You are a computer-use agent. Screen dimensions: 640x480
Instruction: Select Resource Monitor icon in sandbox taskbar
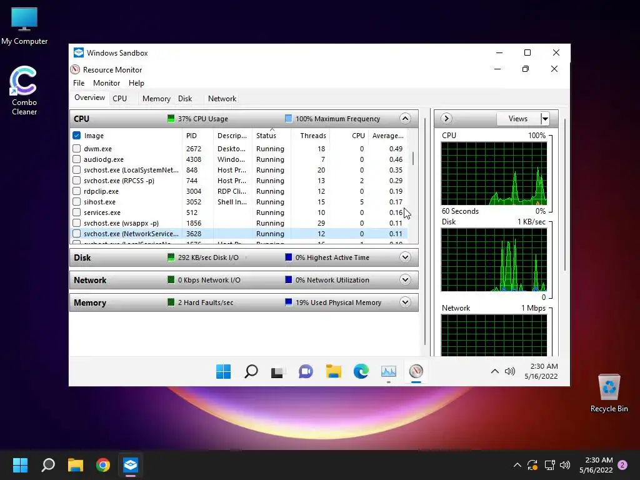point(416,371)
